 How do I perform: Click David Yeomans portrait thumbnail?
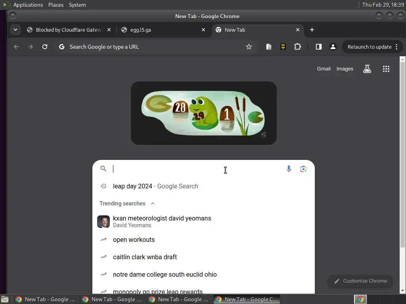(x=103, y=222)
